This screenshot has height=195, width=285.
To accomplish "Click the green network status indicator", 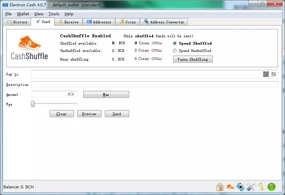I will (x=271, y=187).
